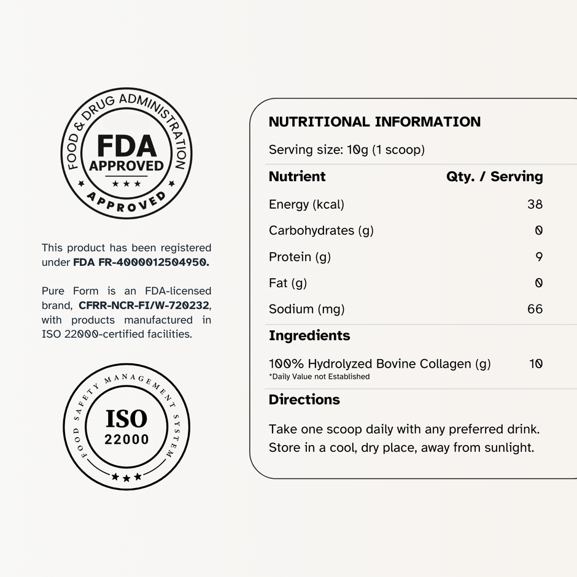Click the three stars inside FDA seal
The image size is (577, 577).
(126, 184)
